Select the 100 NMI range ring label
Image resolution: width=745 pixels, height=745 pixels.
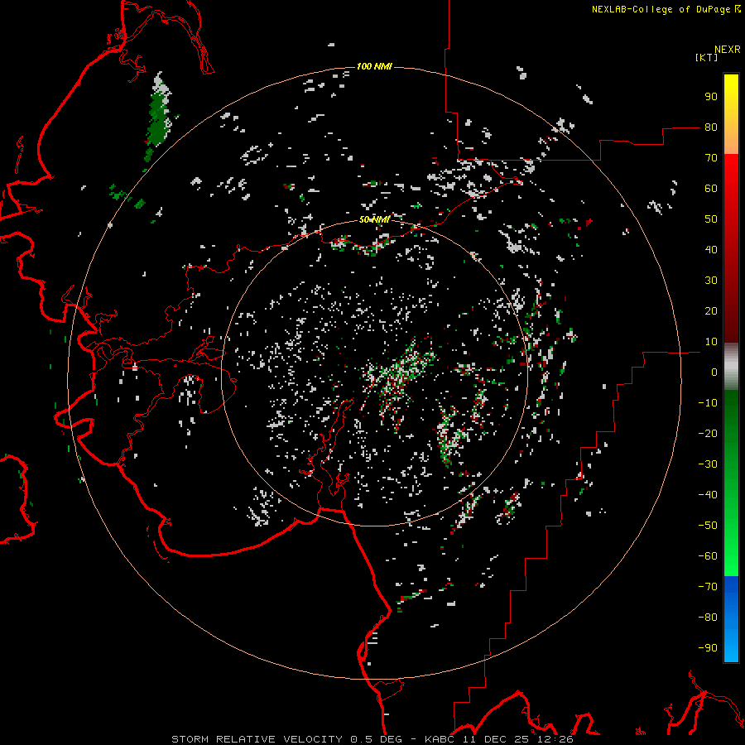coord(374,66)
